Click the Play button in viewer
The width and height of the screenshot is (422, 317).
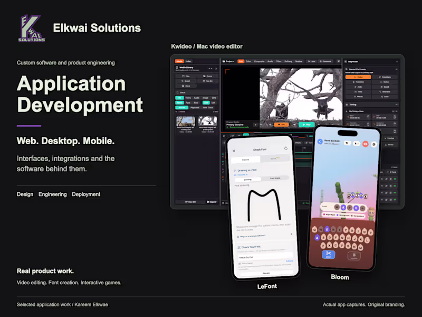(x=306, y=125)
